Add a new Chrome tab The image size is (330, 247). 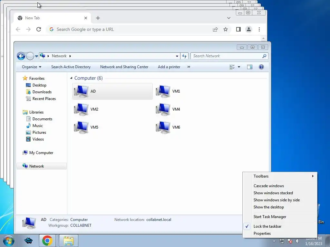pos(98,18)
